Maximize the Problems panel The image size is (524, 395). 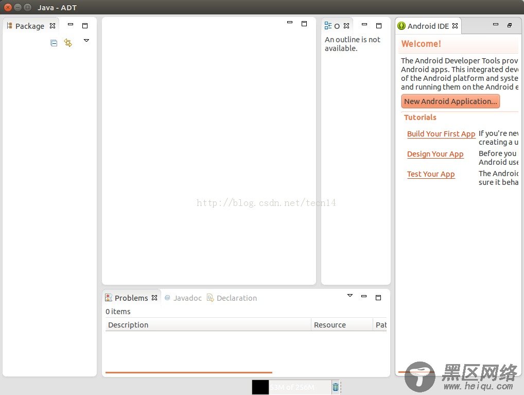click(x=378, y=297)
